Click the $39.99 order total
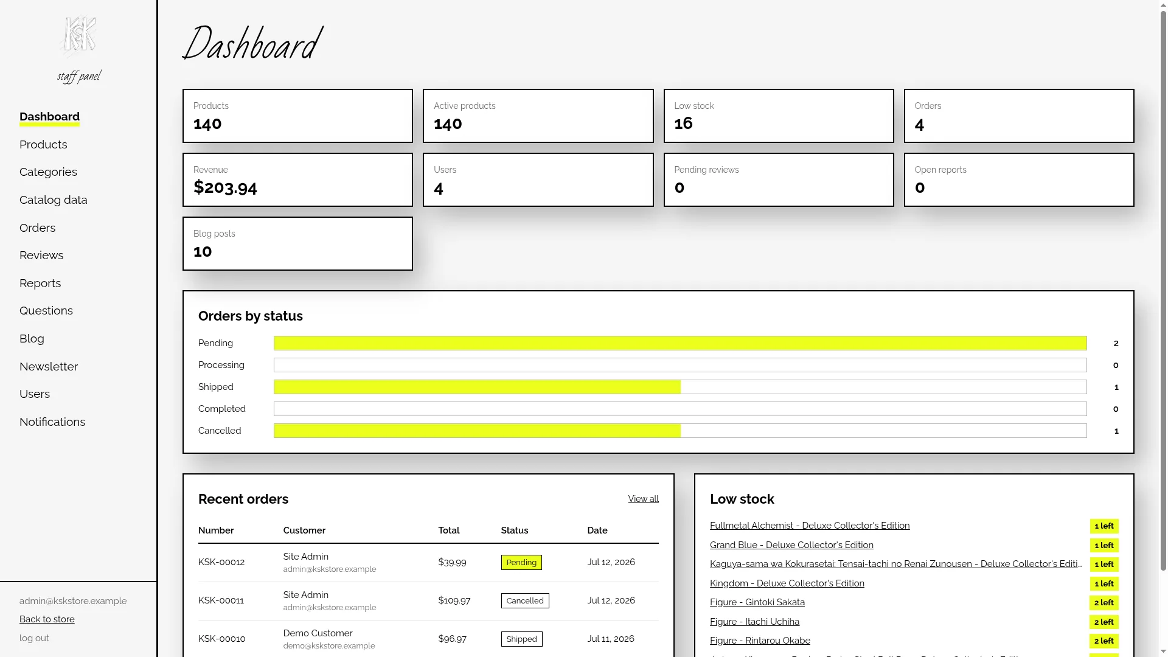Viewport: 1168px width, 657px height. pos(452,562)
